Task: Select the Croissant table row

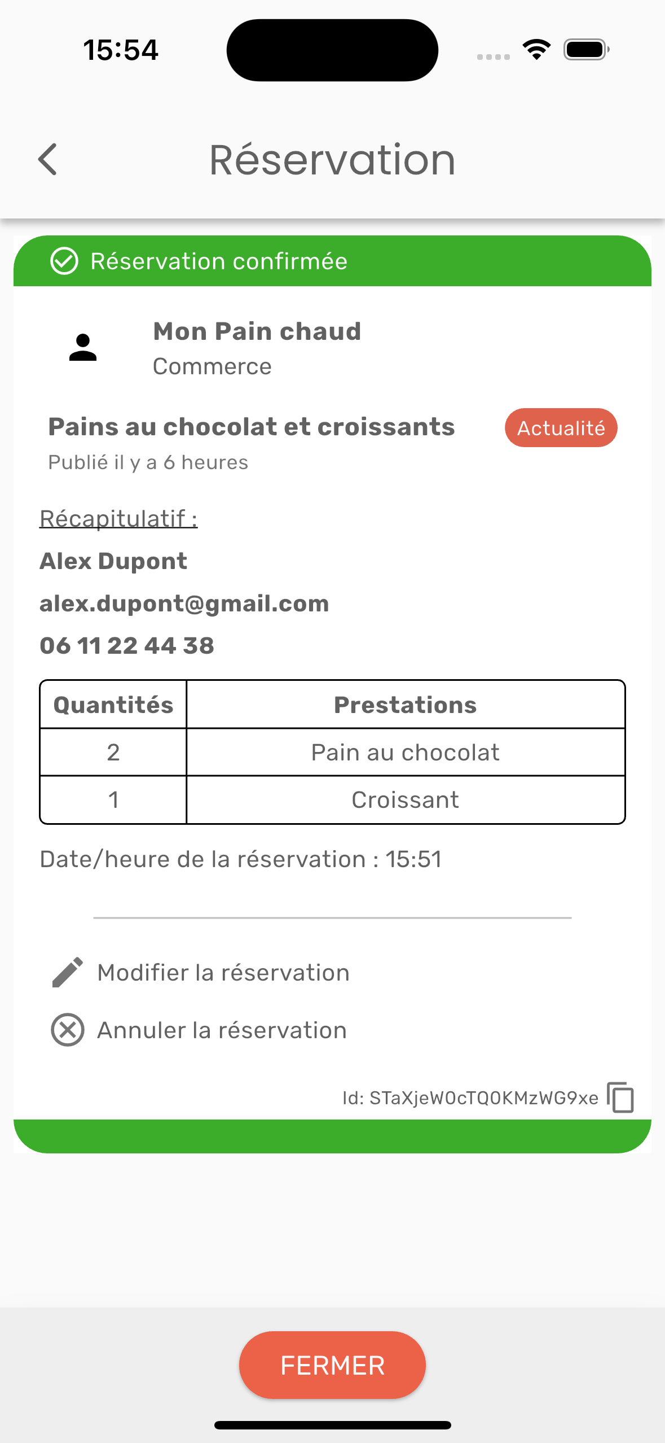Action: [x=332, y=799]
